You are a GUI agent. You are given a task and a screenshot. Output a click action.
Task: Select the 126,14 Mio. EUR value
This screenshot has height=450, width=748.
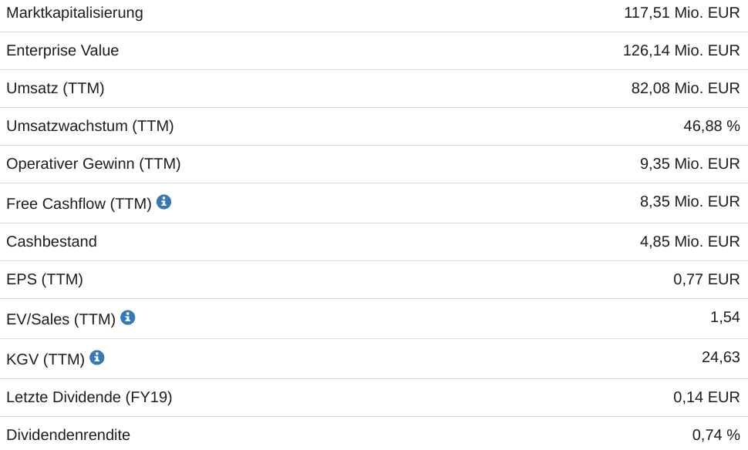tap(681, 51)
